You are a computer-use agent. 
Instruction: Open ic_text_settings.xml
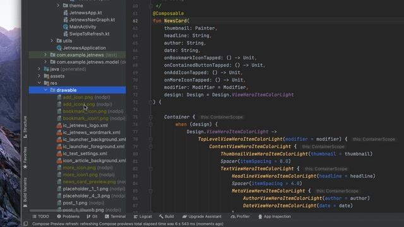click(x=85, y=153)
